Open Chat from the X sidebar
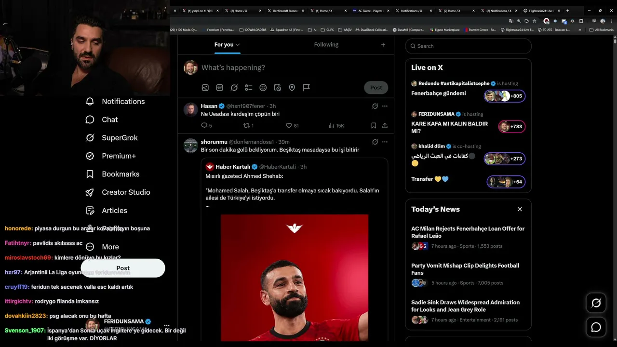 (102, 120)
